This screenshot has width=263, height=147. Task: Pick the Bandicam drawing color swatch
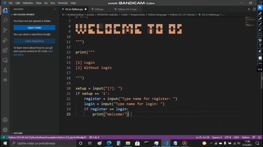point(260,58)
